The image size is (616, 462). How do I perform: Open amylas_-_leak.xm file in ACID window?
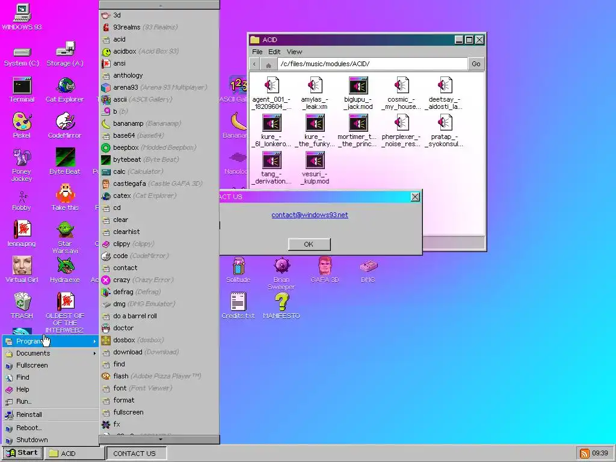coord(315,93)
